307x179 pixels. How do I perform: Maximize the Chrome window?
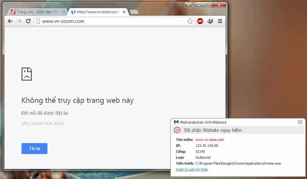point(207,5)
